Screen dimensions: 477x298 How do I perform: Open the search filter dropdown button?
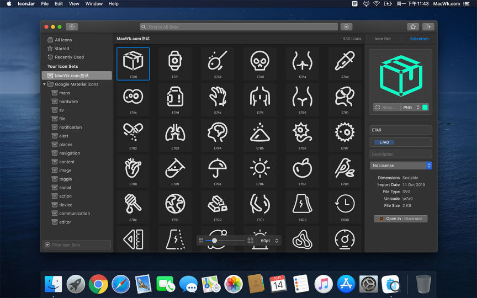click(x=346, y=26)
